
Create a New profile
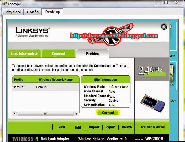tap(62, 127)
